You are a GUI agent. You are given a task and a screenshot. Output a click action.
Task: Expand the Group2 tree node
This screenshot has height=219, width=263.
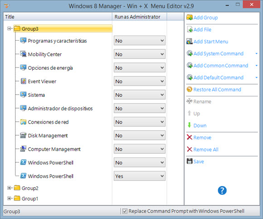click(x=9, y=188)
